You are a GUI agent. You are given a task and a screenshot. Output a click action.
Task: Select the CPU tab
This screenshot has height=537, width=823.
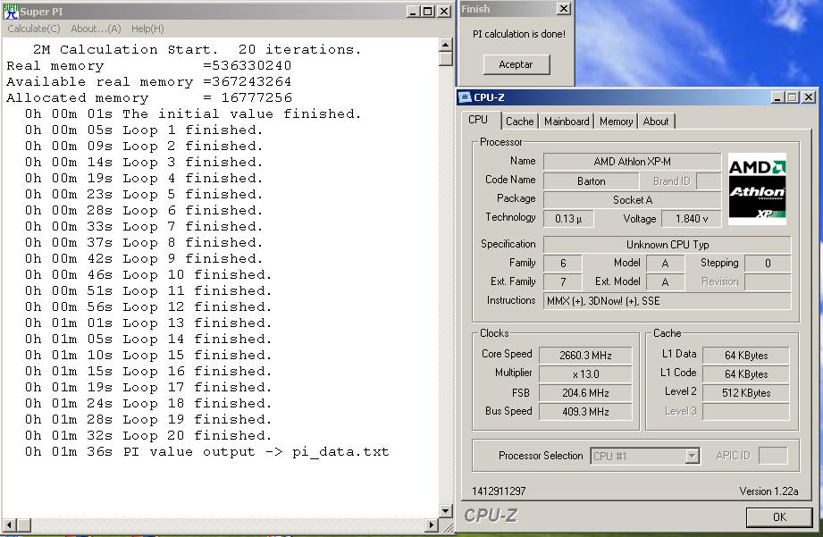[478, 120]
